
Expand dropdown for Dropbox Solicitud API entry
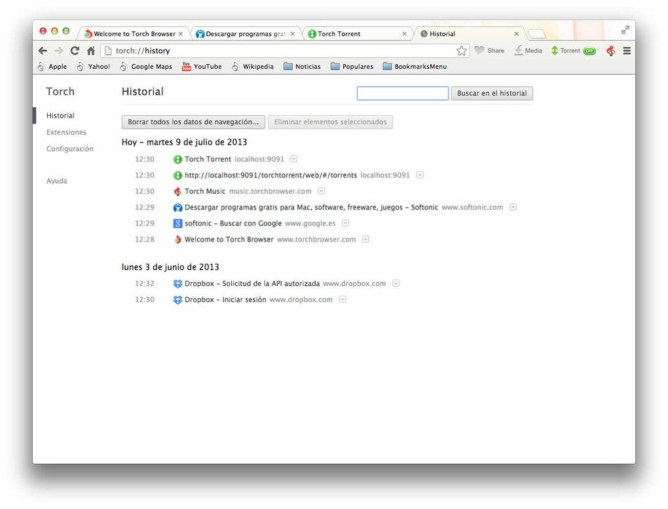tap(396, 283)
